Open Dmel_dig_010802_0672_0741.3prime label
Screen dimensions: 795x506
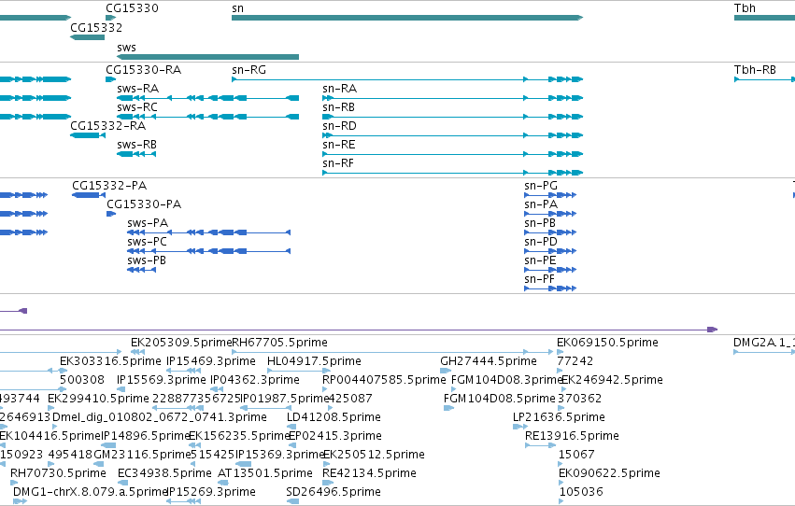[159, 418]
